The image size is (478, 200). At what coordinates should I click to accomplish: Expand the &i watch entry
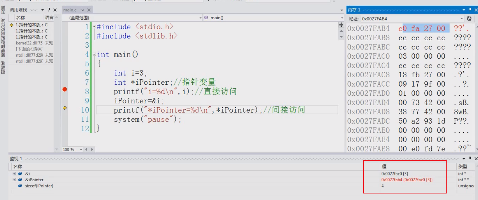coord(14,174)
